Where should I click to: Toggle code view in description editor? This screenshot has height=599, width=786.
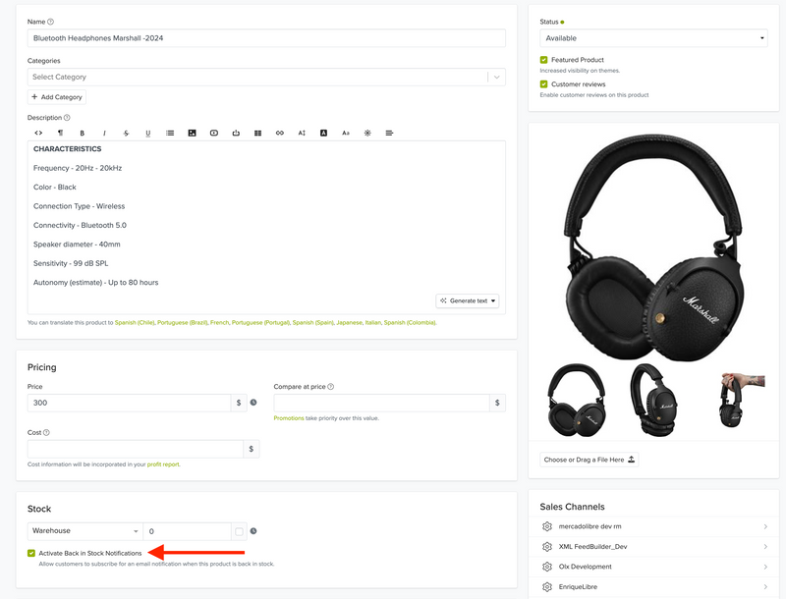click(x=38, y=133)
